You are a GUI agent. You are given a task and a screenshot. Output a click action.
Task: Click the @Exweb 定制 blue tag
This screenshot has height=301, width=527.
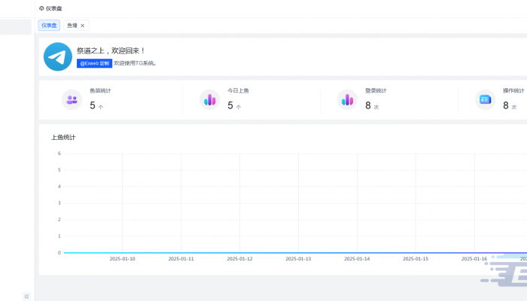point(94,63)
